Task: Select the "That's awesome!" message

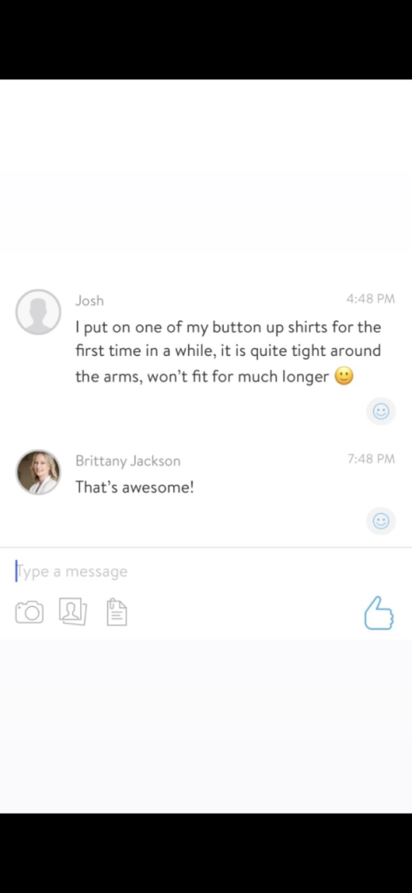Action: point(135,487)
